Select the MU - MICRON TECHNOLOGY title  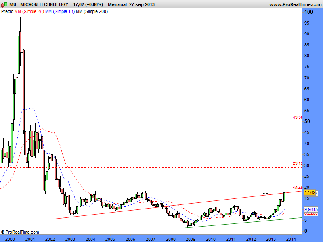pyautogui.click(x=39, y=4)
